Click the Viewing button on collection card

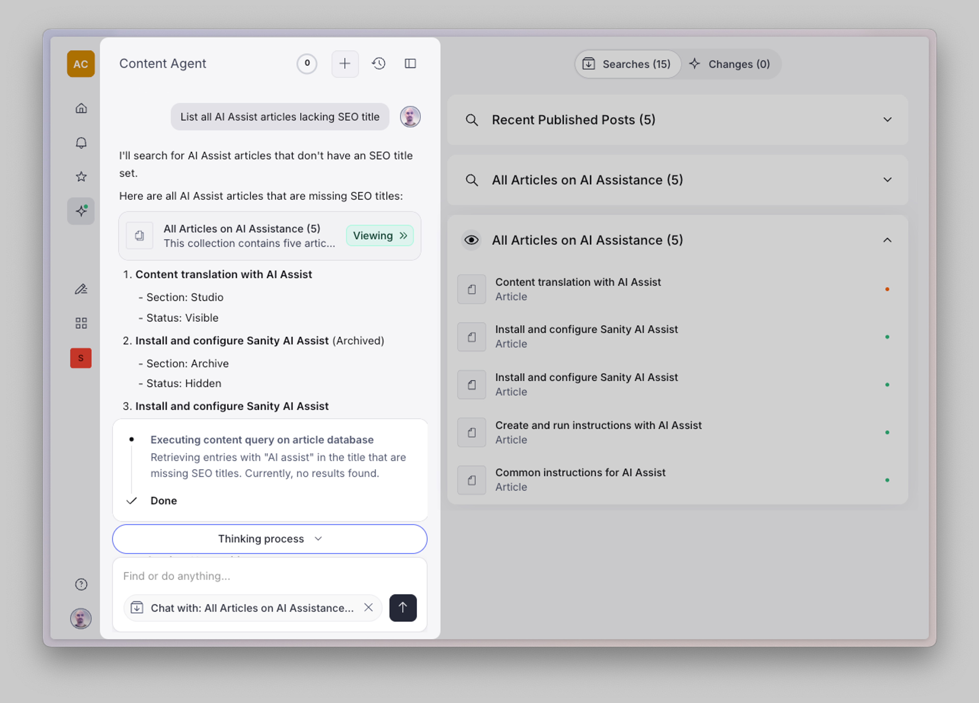[x=380, y=236]
